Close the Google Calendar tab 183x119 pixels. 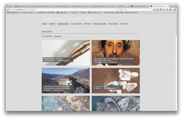point(32,6)
